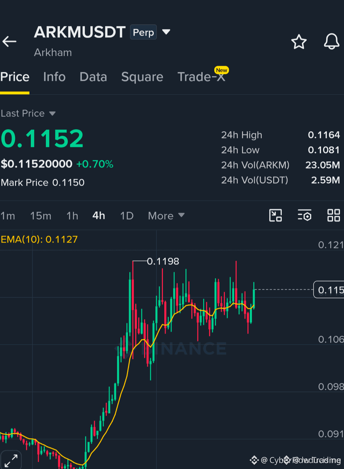The height and width of the screenshot is (469, 344).
Task: Tap the Arkham subtitle text
Action: tap(53, 52)
